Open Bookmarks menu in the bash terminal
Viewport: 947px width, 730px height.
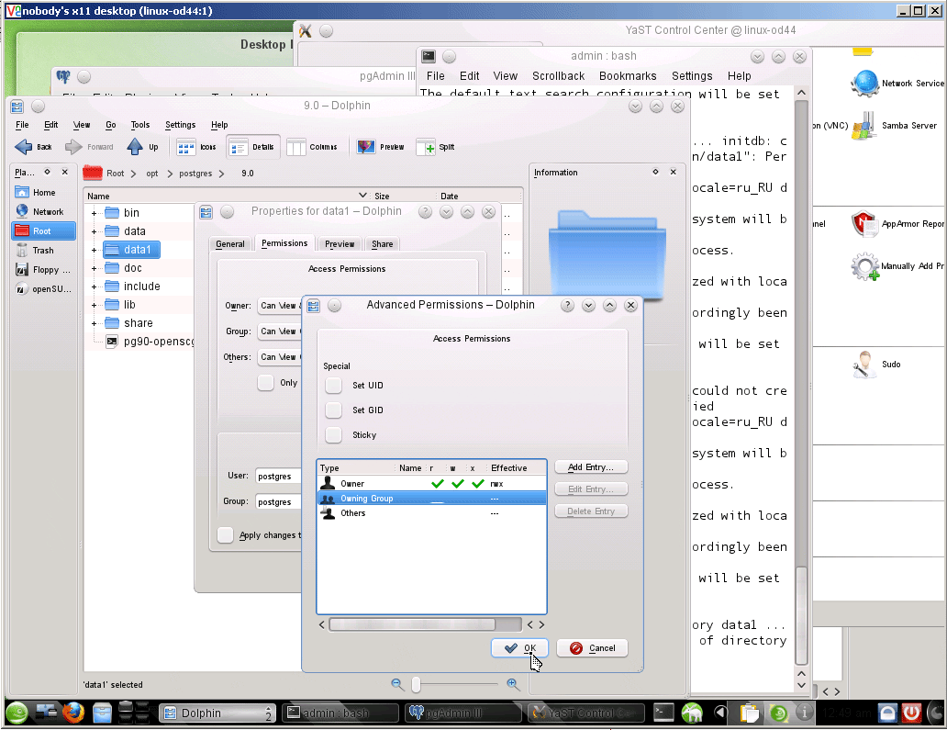click(x=628, y=76)
